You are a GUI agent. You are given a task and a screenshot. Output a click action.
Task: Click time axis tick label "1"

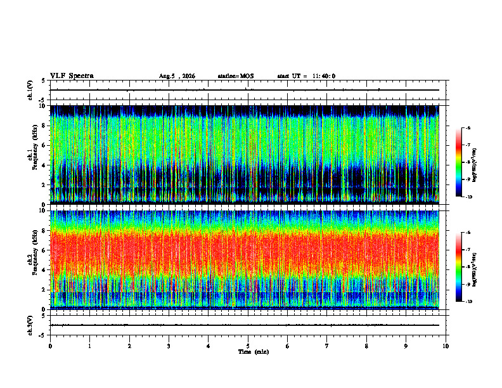click(x=89, y=346)
